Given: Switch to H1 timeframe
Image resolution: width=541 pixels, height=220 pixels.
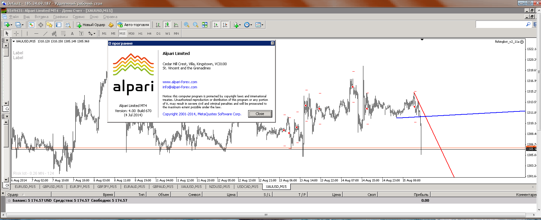Looking at the screenshot, I should [140, 33].
